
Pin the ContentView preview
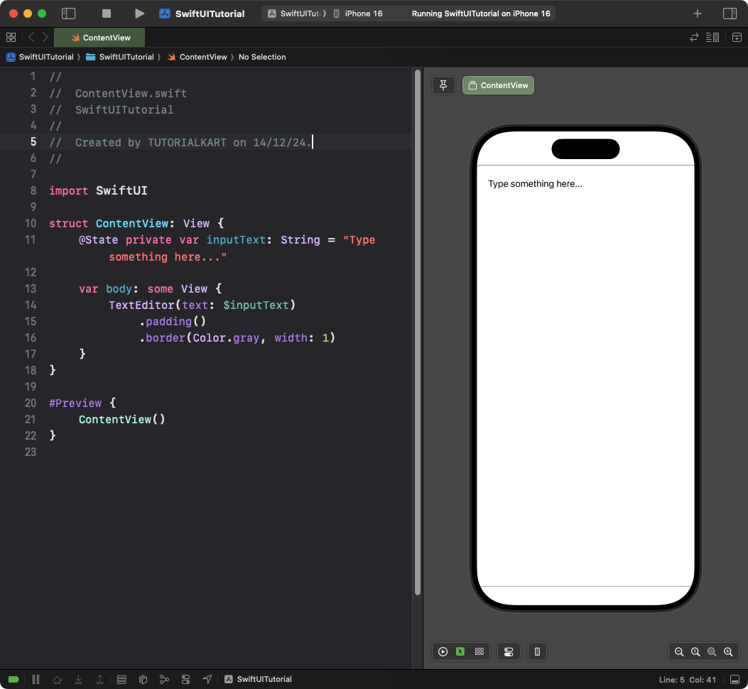[443, 85]
